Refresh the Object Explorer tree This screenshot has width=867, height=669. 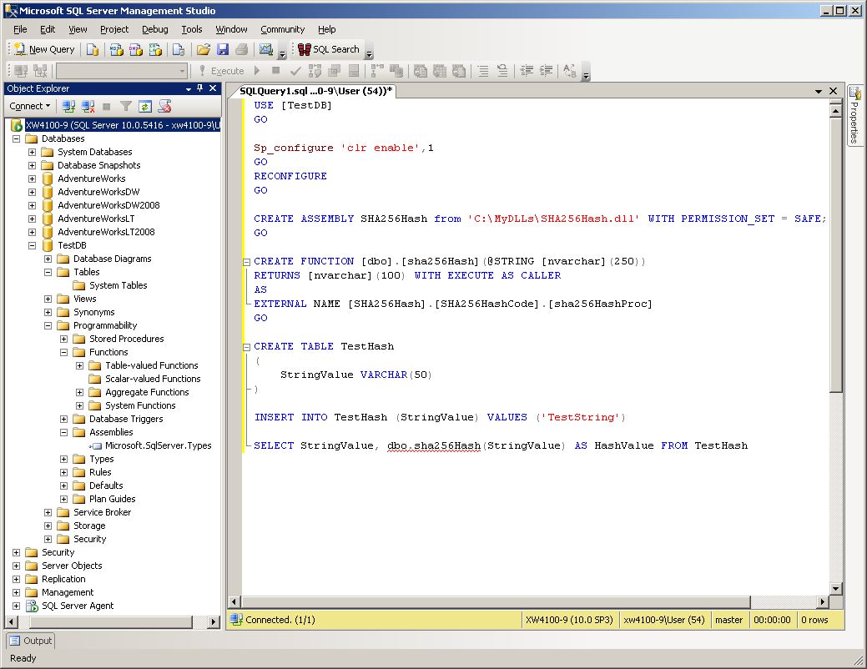click(145, 106)
